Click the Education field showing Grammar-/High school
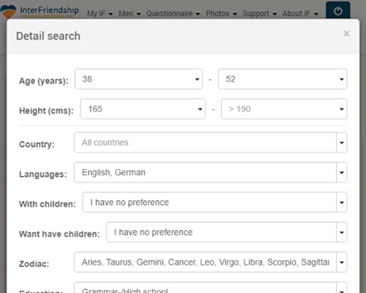The image size is (366, 293). click(205, 289)
